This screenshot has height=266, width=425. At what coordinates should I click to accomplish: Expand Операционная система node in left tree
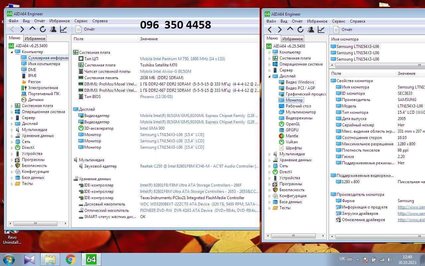pyautogui.click(x=12, y=112)
